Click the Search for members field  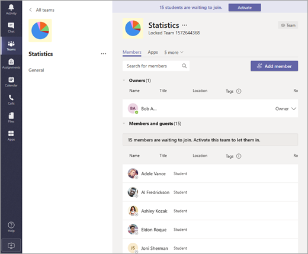[156, 66]
